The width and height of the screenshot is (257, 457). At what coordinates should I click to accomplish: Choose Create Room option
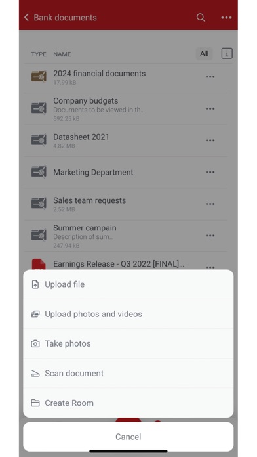128,403
